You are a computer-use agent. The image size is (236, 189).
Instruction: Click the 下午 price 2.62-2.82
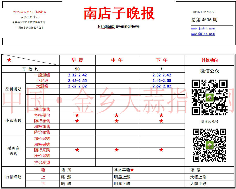162,86
